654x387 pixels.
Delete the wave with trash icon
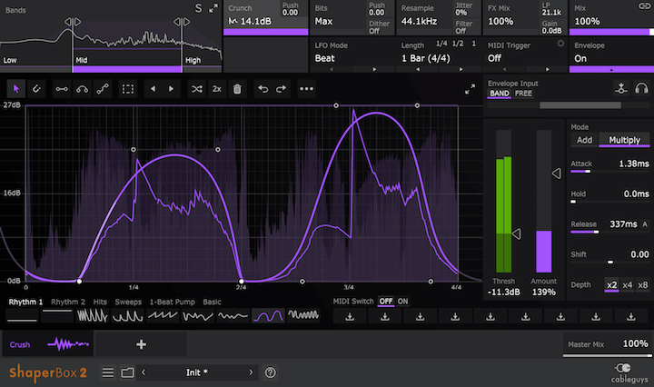point(237,89)
